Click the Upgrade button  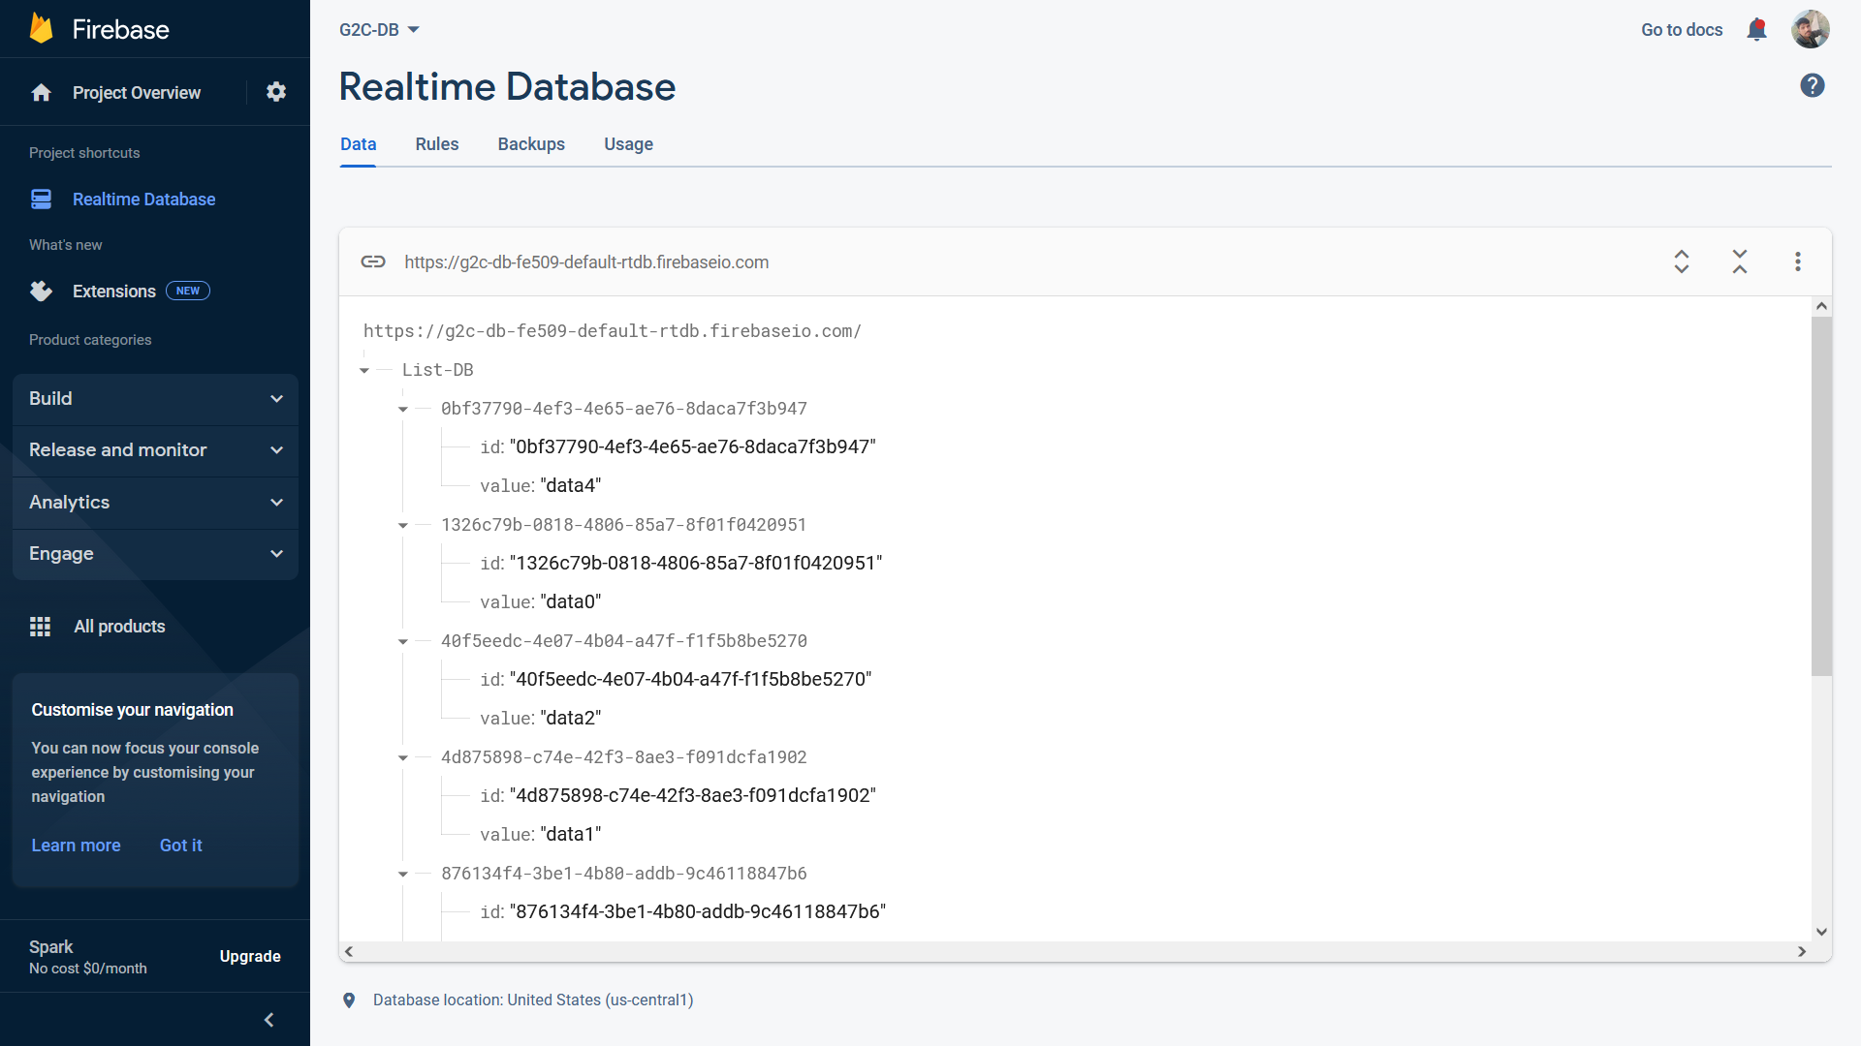pyautogui.click(x=250, y=957)
